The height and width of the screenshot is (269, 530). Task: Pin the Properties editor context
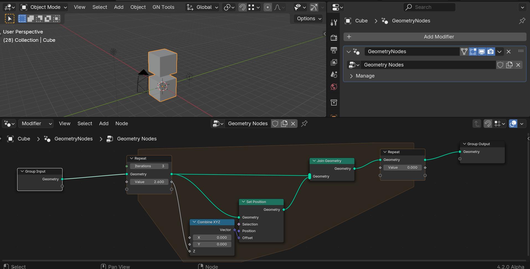pyautogui.click(x=522, y=21)
